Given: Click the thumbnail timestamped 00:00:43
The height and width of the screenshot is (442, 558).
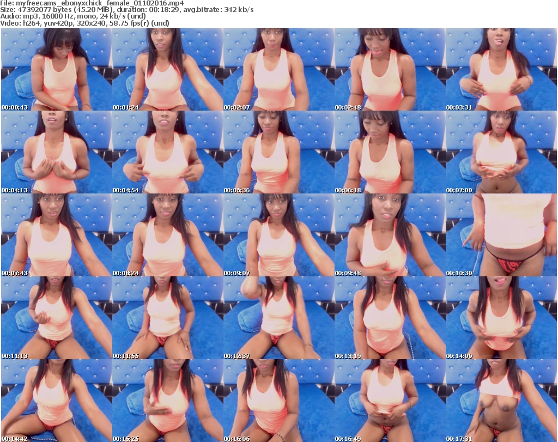Looking at the screenshot, I should (x=56, y=69).
